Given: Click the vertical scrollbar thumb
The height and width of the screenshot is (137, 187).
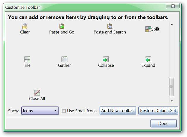Looking at the screenshot, I should [172, 87].
